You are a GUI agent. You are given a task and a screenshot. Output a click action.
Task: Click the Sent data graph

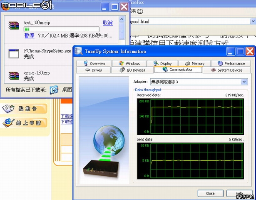[x=190, y=161]
